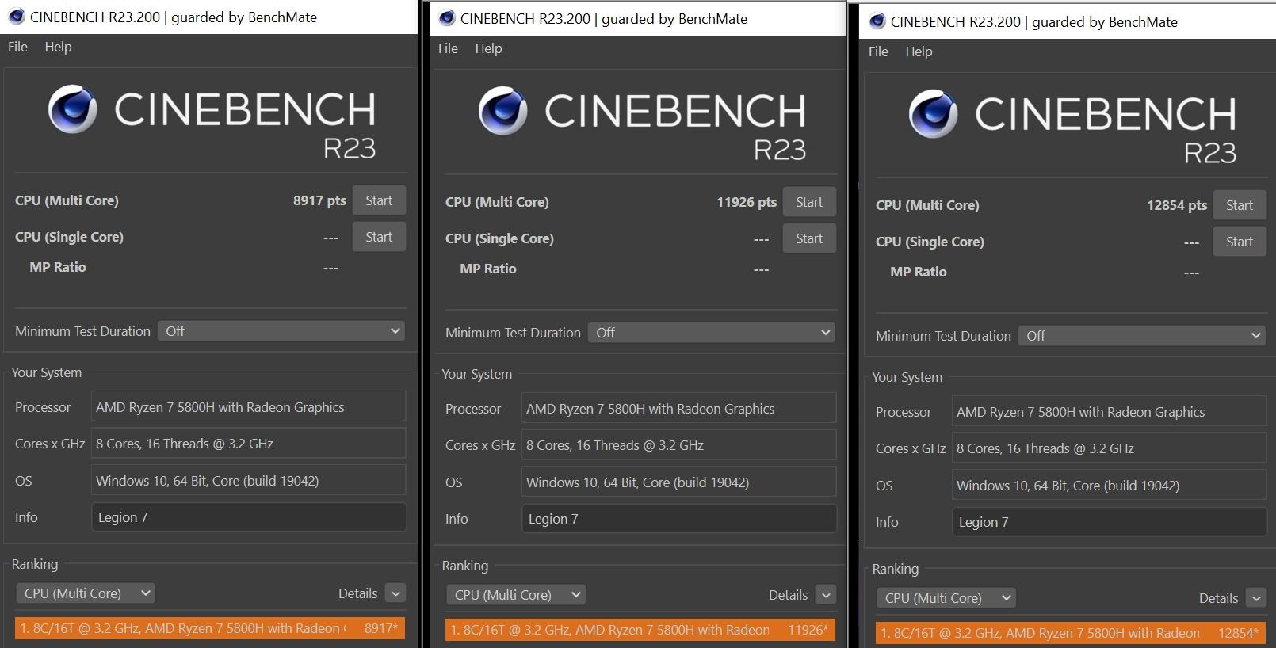The height and width of the screenshot is (648, 1276).
Task: Open Help menu in the 8917 pts window
Action: (x=58, y=47)
